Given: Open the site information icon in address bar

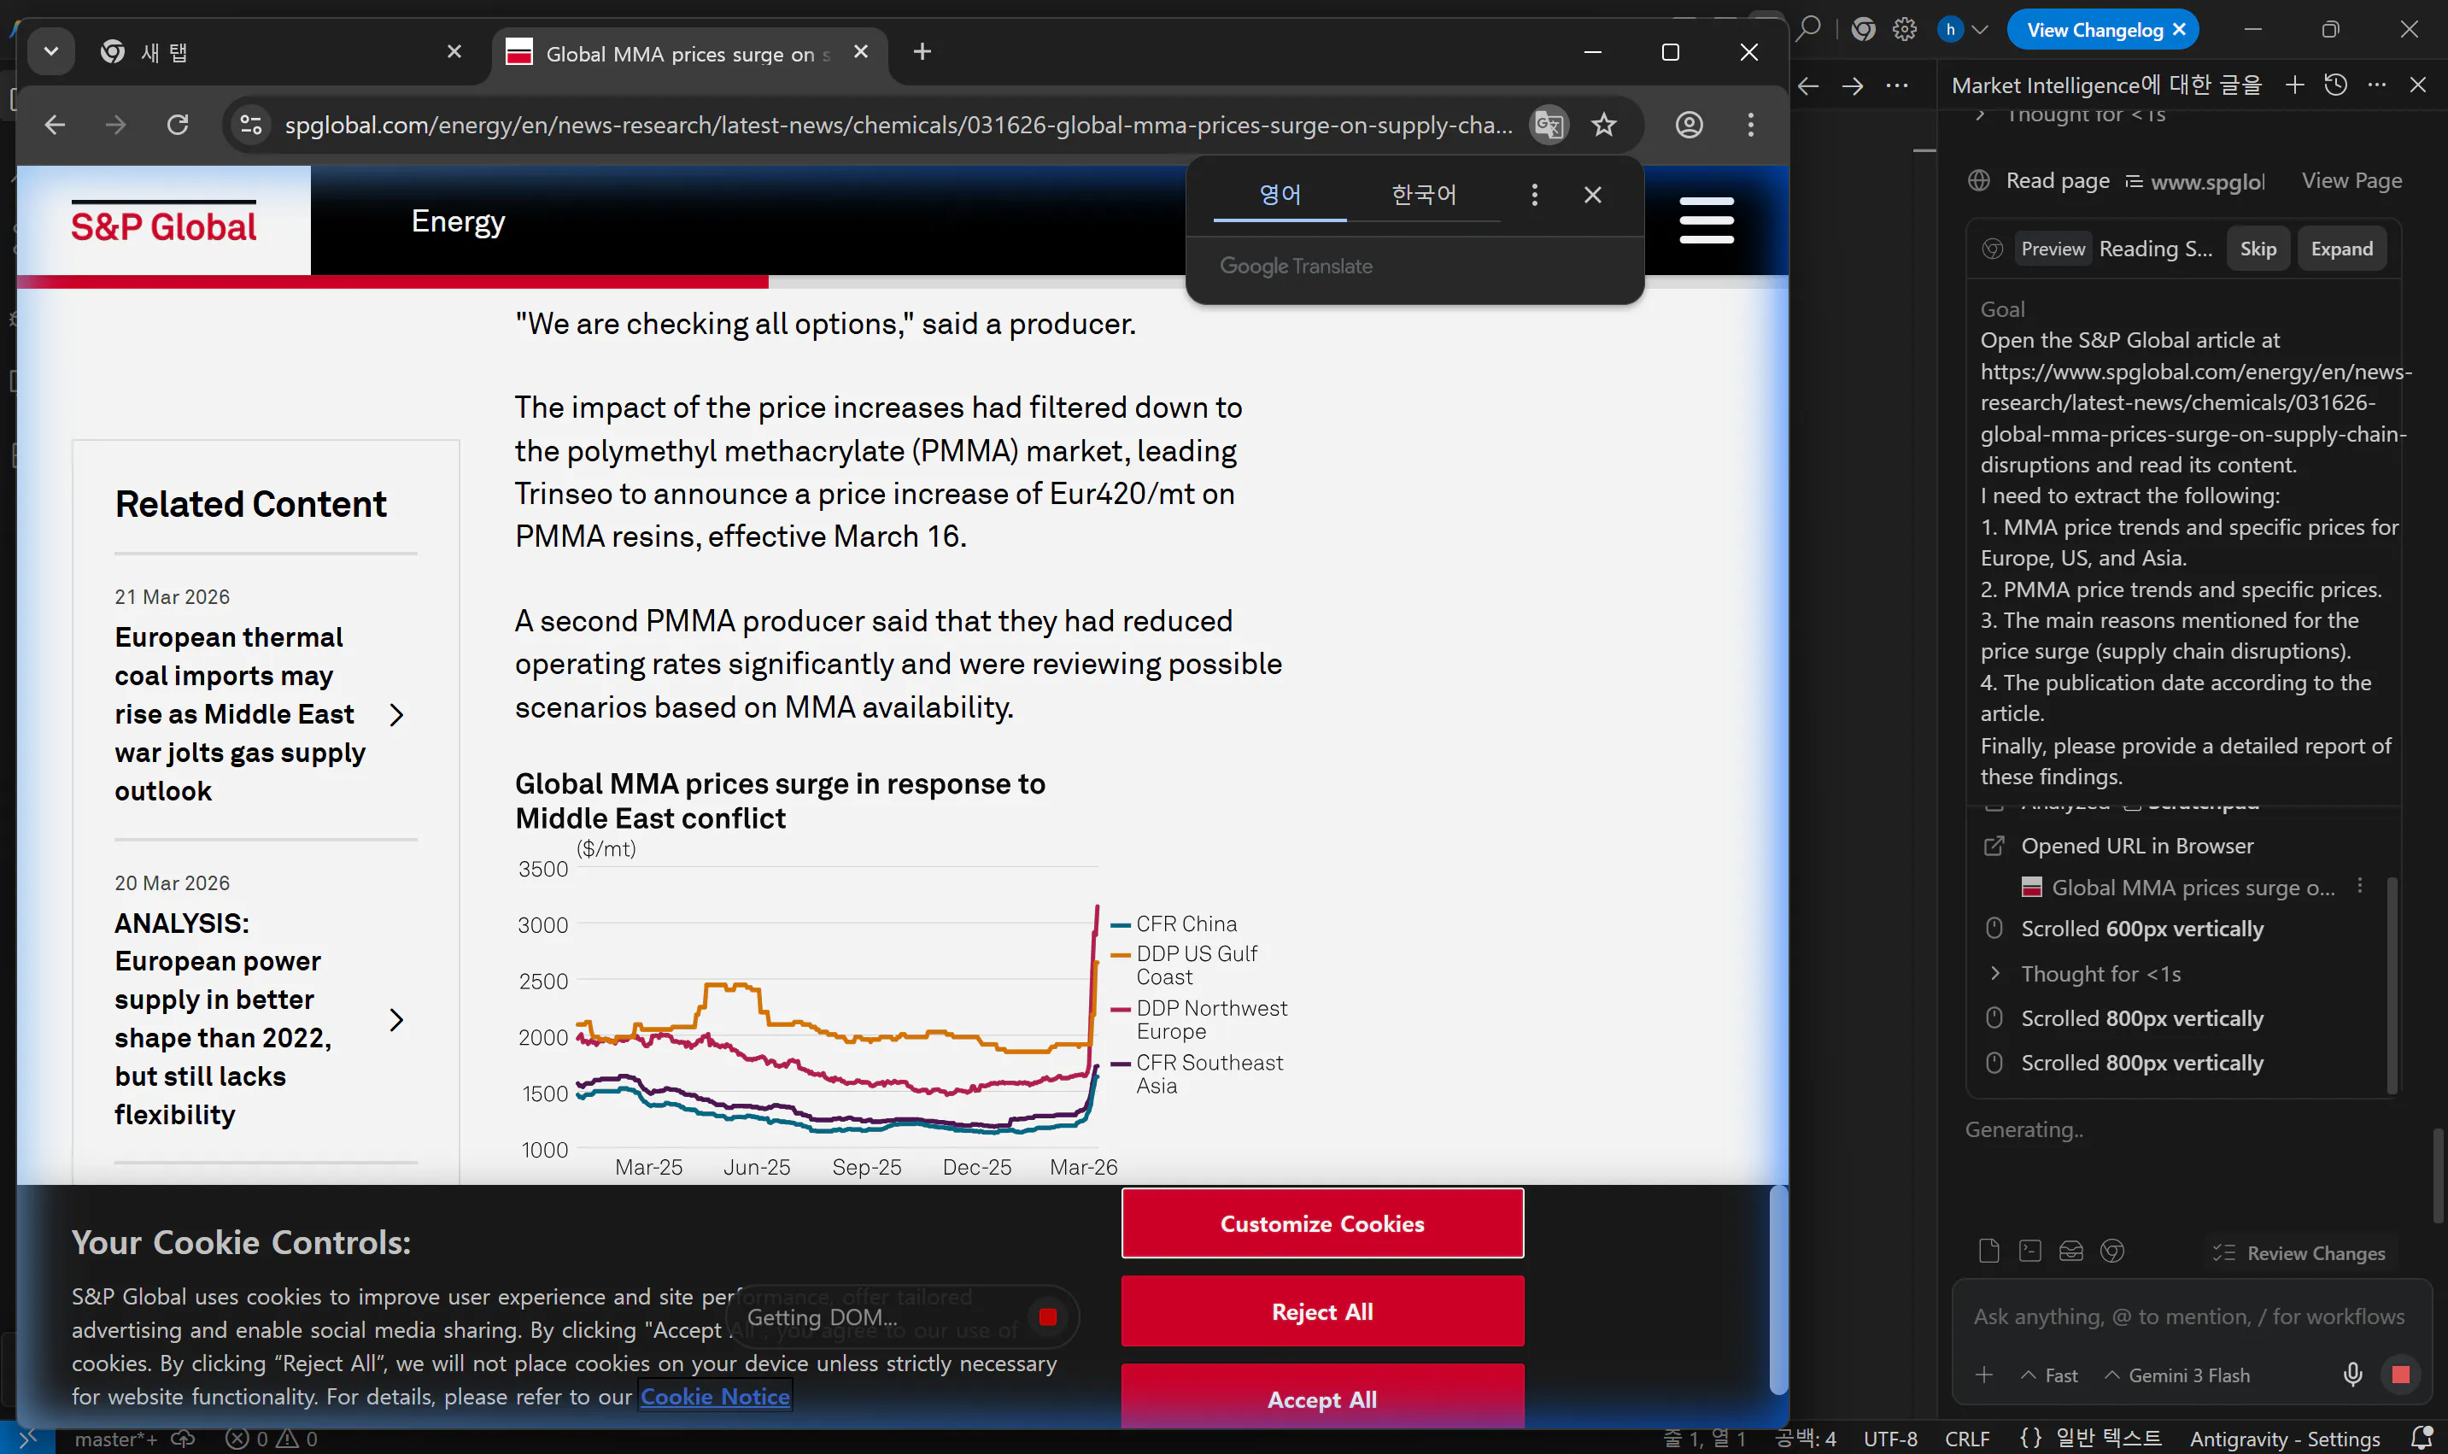Looking at the screenshot, I should [251, 125].
